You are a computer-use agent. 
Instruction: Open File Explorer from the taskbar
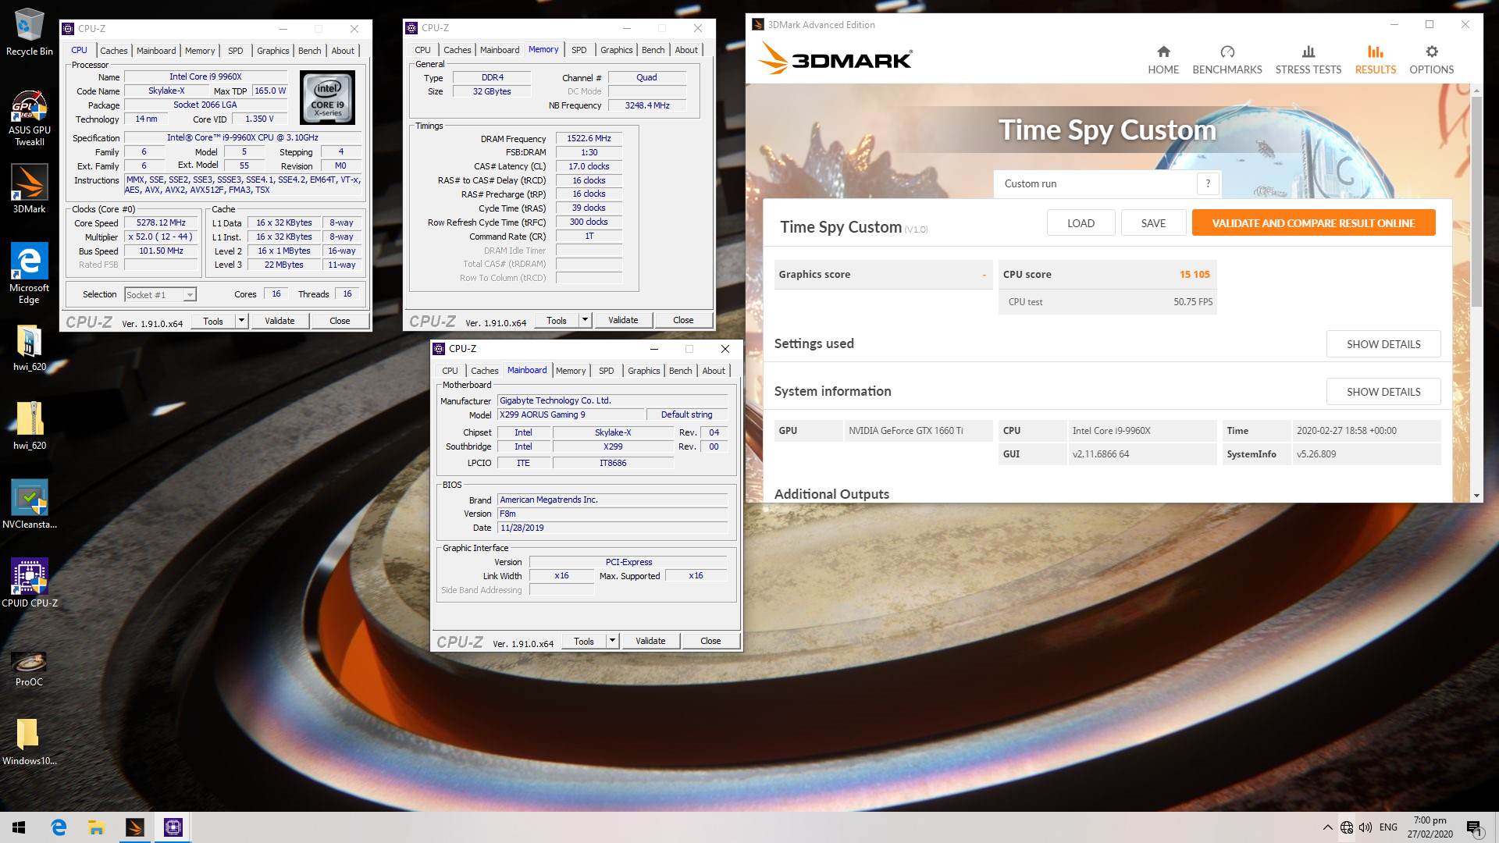[97, 827]
